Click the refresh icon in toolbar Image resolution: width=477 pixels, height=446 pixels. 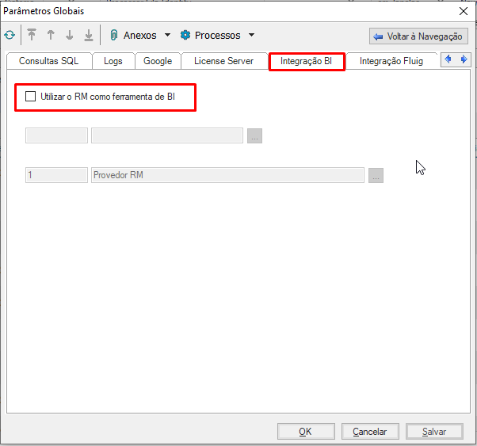(x=10, y=35)
